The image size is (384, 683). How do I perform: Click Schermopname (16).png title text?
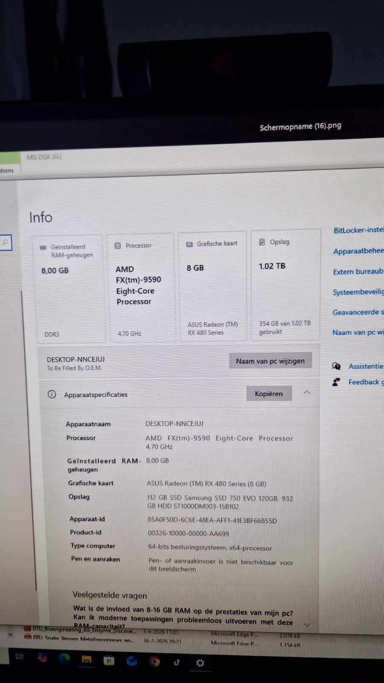pyautogui.click(x=300, y=126)
